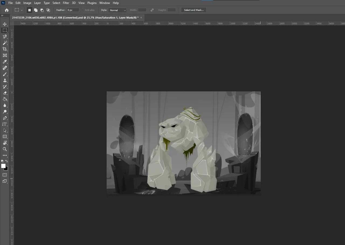Select the Blur tool
Viewport: 345px width, 245px height.
5,105
